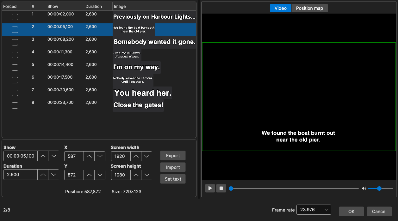Click the Import button
Viewport: 398px width, 221px height.
tap(173, 167)
